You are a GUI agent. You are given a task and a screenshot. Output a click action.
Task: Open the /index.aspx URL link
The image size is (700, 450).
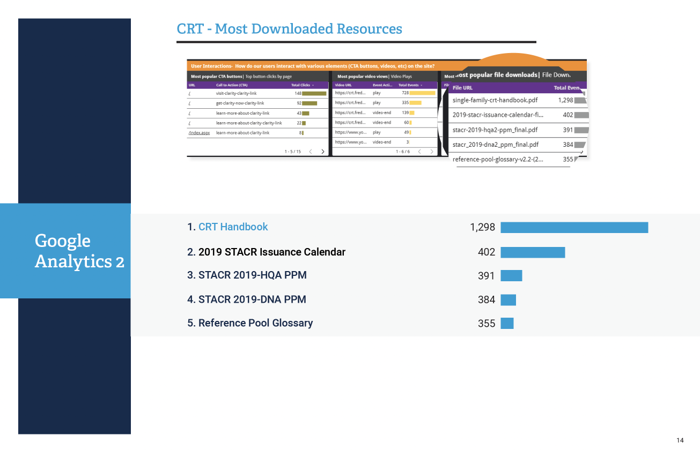[199, 132]
